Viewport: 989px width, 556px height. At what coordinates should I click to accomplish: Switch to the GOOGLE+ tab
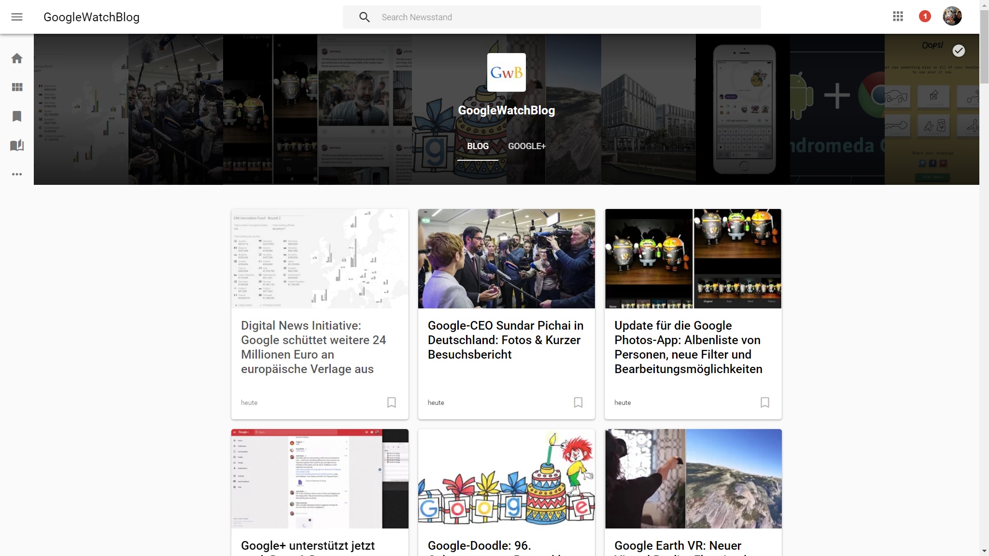[x=526, y=146]
